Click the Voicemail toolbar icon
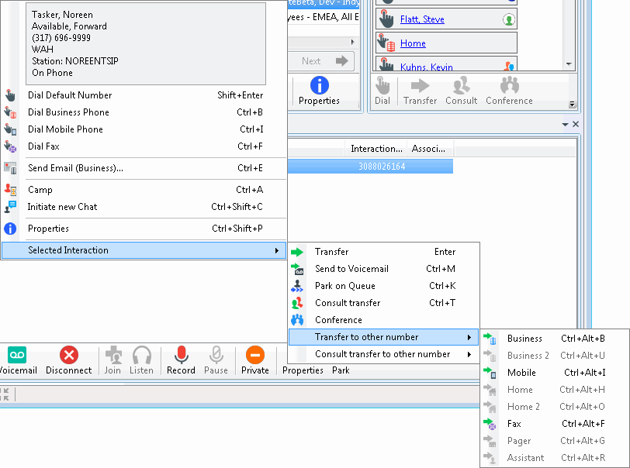Screen dimensions: 630x468 [x=17, y=356]
